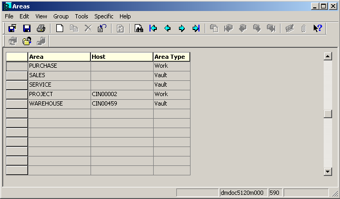This screenshot has height=199, width=340.
Task: Open Find with the binoculars icon
Action: click(139, 28)
